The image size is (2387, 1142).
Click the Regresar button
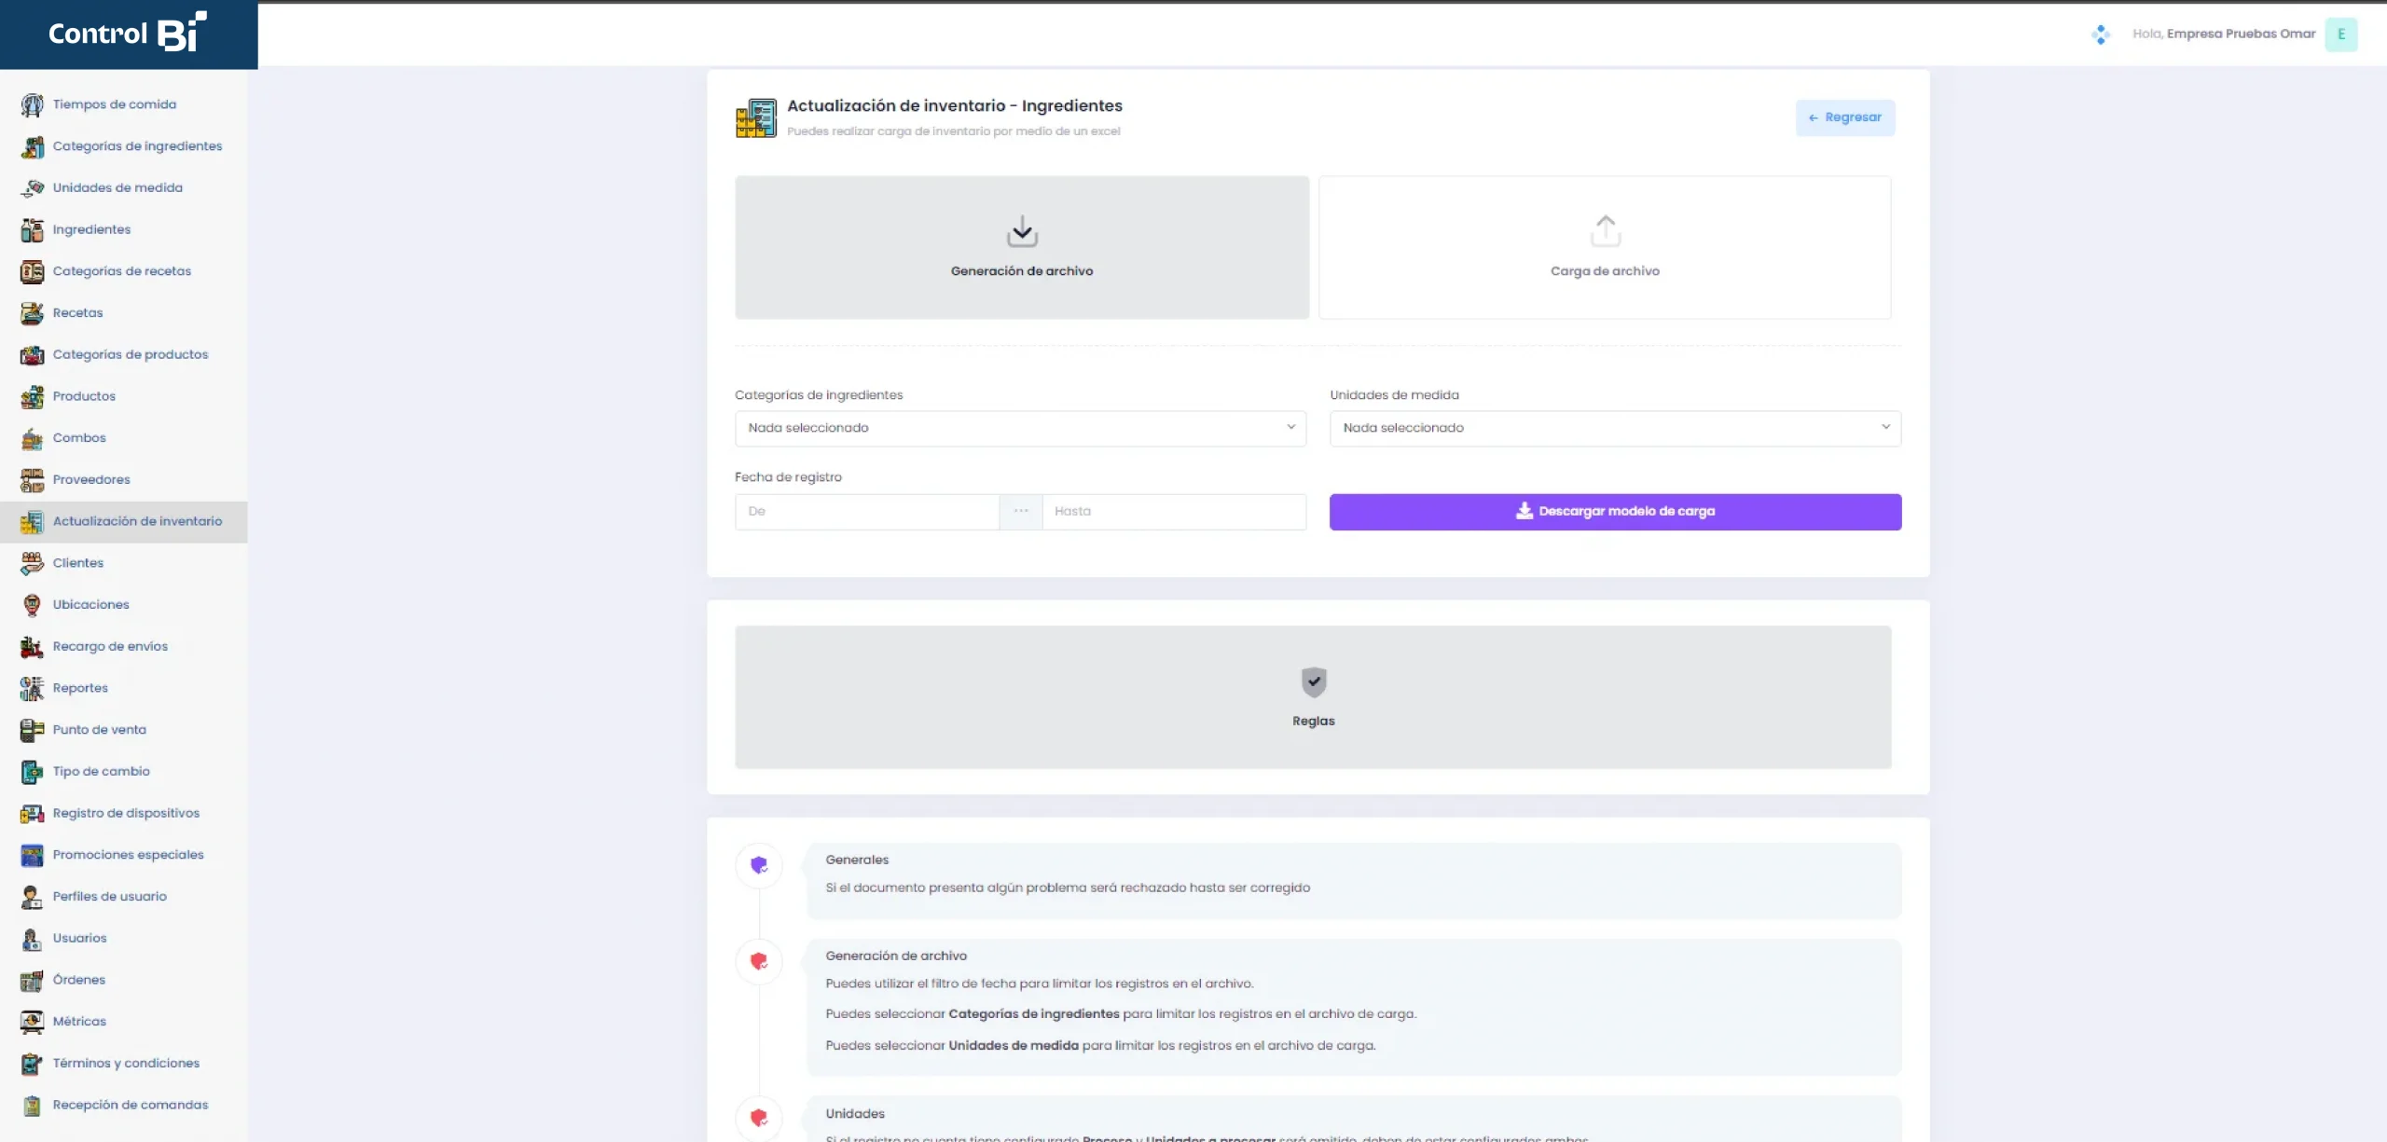click(1845, 117)
